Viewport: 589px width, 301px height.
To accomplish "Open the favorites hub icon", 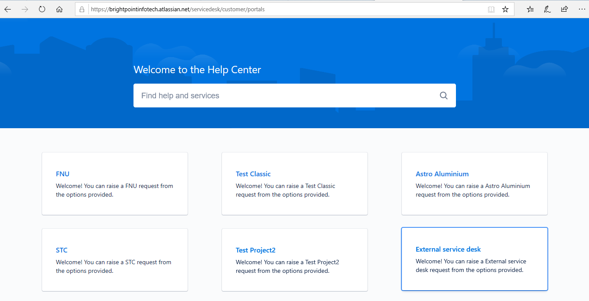I will (530, 9).
